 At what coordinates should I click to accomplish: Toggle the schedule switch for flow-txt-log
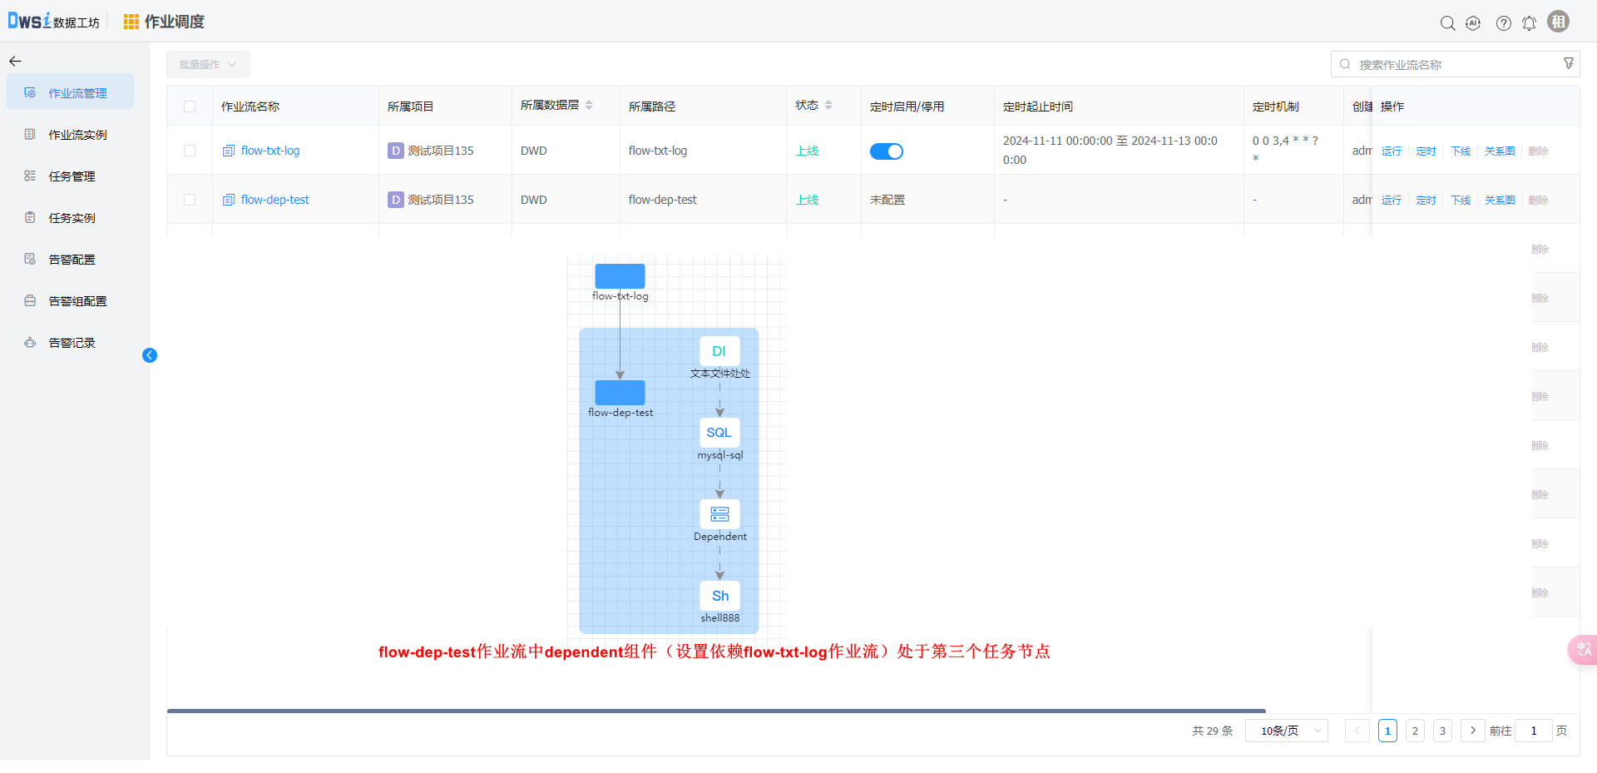click(886, 151)
